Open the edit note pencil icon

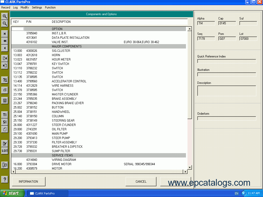(5, 144)
